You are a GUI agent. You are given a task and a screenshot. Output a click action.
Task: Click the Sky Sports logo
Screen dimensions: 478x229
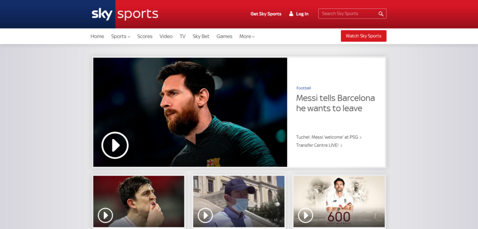125,14
